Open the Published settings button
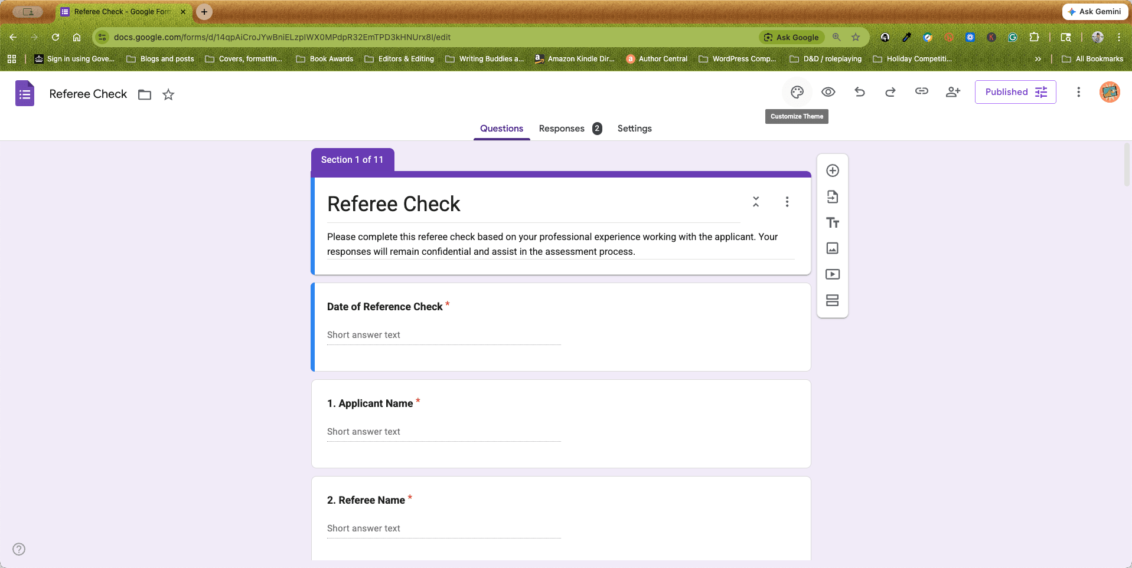 coord(1016,92)
